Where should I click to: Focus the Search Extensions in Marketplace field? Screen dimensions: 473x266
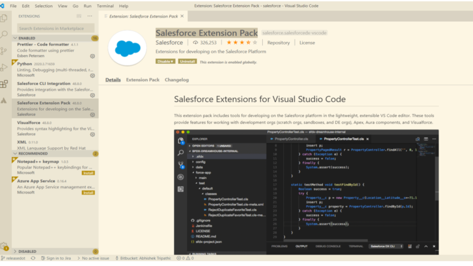click(x=56, y=28)
